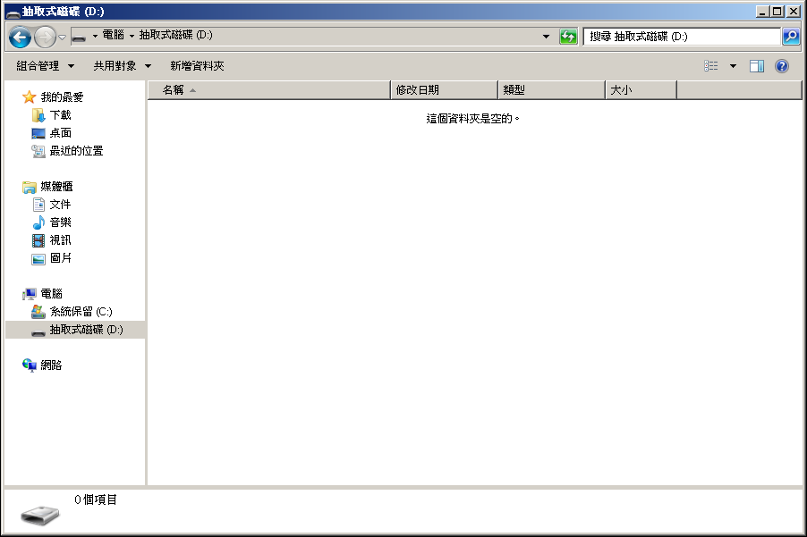This screenshot has width=807, height=537.
Task: Click the help question mark icon
Action: [782, 66]
